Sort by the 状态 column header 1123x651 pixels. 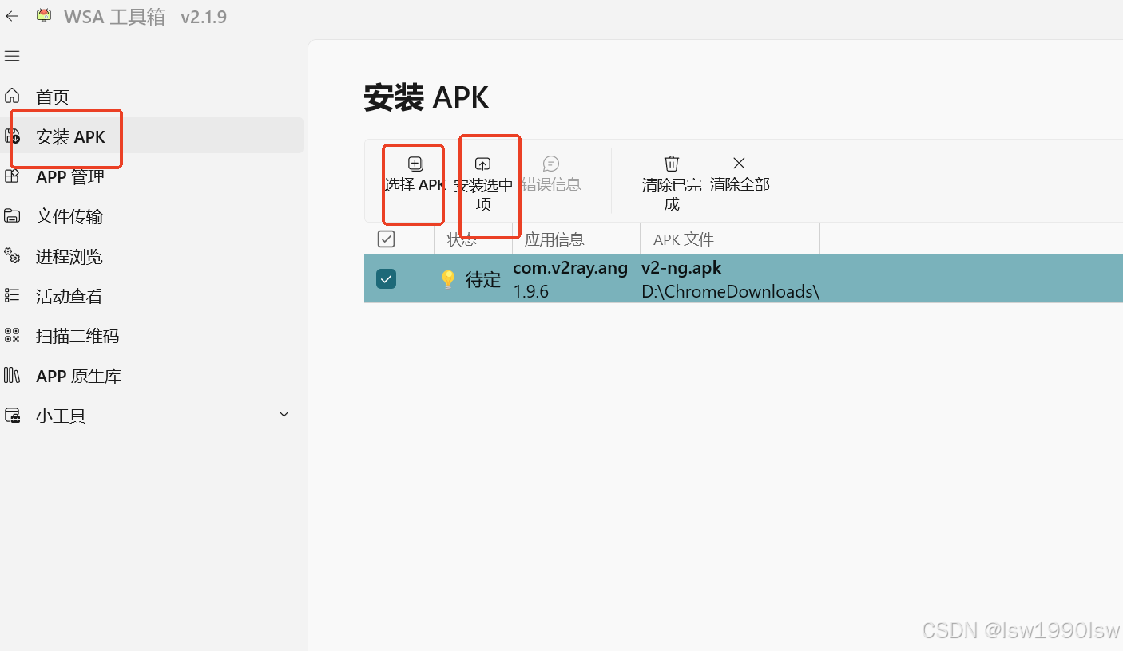coord(462,239)
